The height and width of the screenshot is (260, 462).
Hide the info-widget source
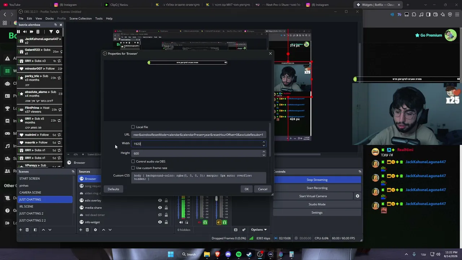tap(160, 222)
